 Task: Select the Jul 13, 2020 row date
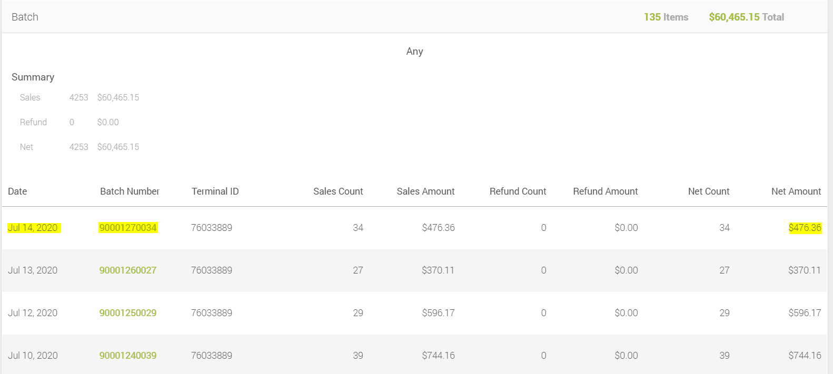point(33,270)
